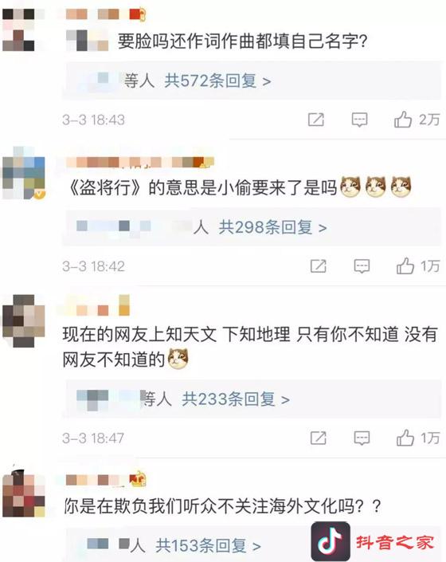The height and width of the screenshot is (562, 446).
Task: Forward the 《盗将行》 comment at 18:42
Action: [x=319, y=266]
